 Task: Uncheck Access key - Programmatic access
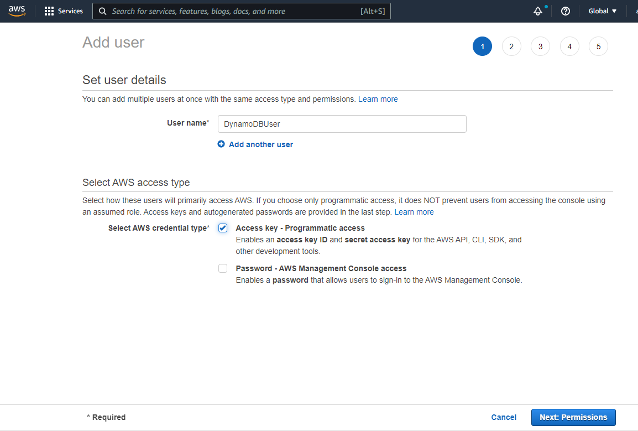pyautogui.click(x=223, y=228)
